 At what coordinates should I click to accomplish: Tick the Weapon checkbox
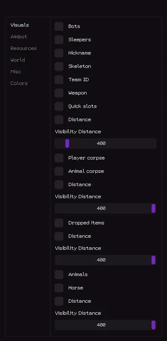coord(59,93)
